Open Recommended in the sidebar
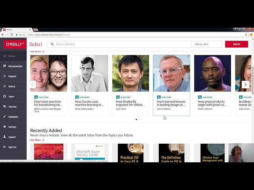 click(x=13, y=66)
